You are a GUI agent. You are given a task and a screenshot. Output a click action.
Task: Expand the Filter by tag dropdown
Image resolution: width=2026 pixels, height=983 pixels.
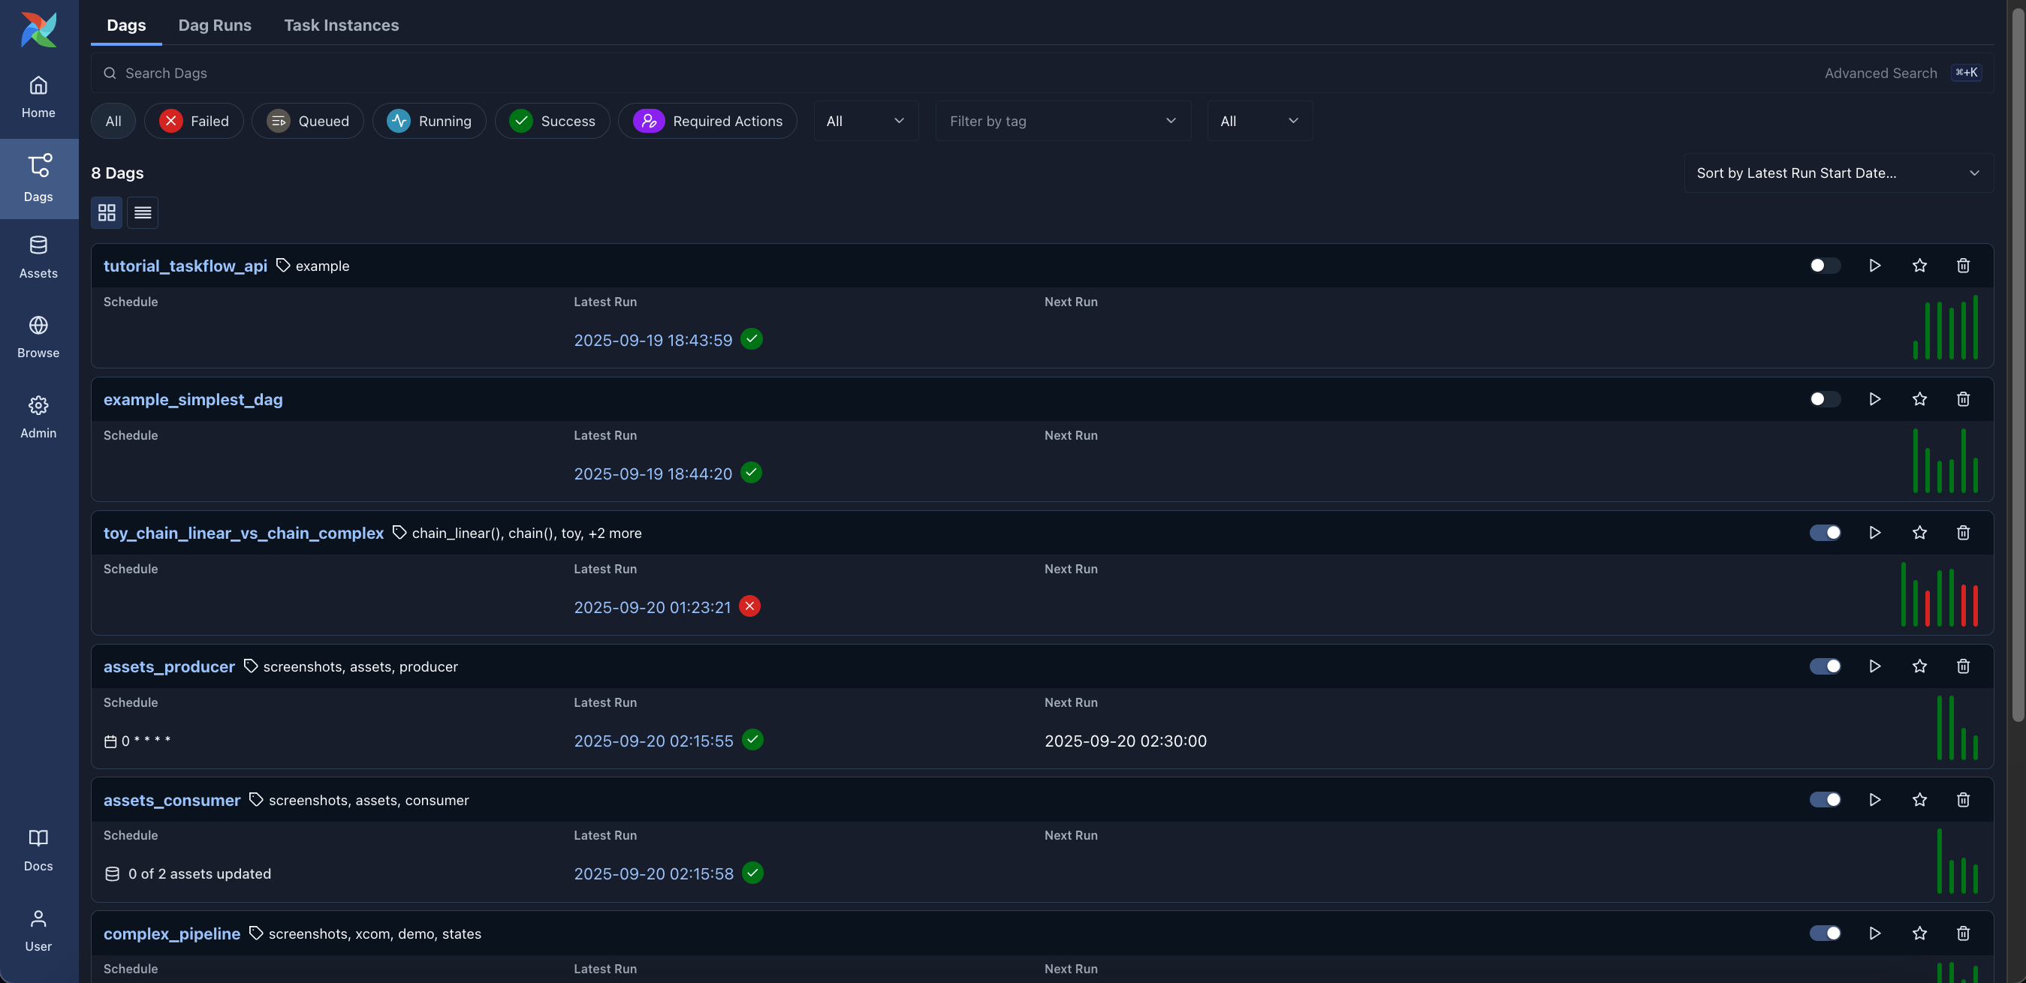[1062, 121]
